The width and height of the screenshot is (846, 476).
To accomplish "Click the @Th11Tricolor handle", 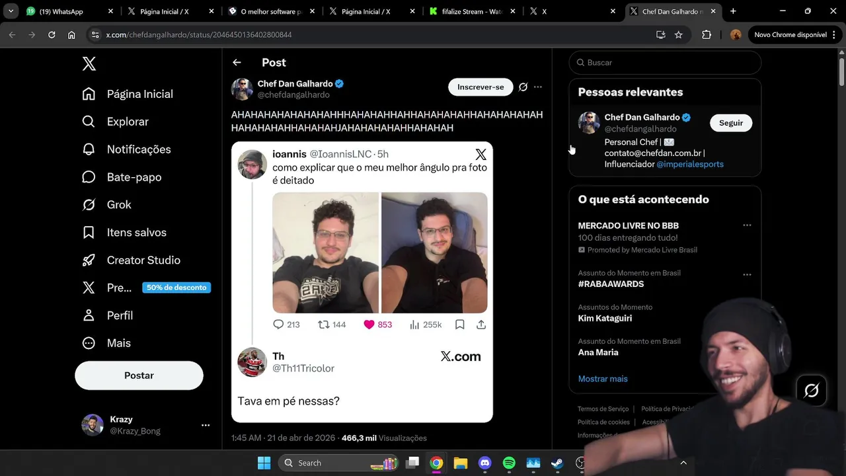I will click(303, 368).
